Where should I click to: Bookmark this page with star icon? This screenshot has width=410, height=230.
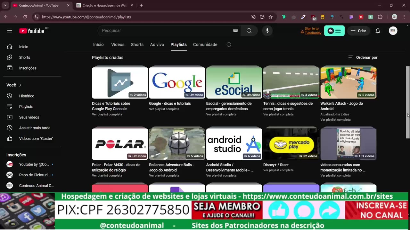pyautogui.click(x=271, y=17)
